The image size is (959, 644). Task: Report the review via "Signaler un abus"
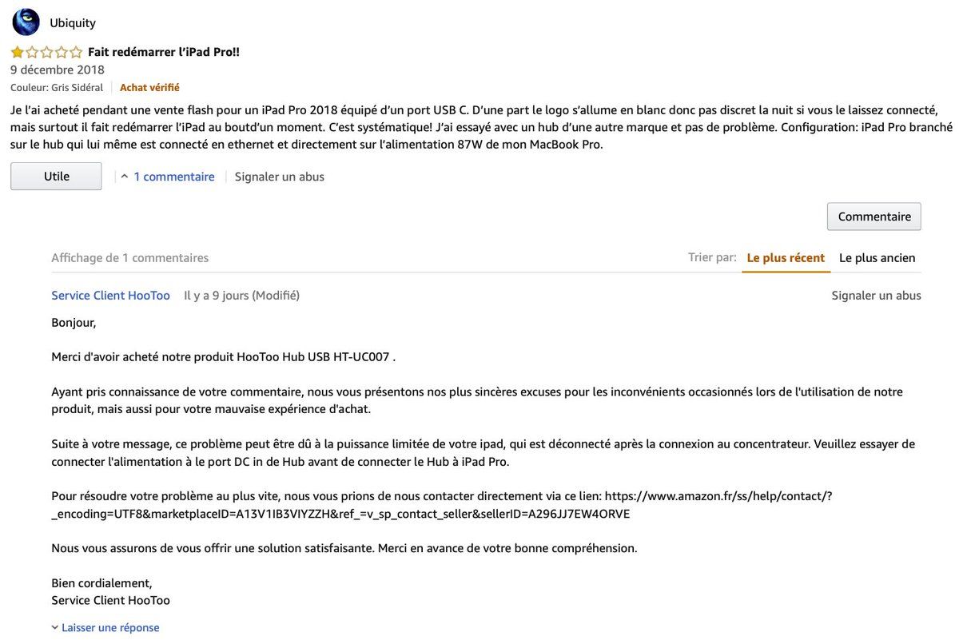(x=279, y=177)
